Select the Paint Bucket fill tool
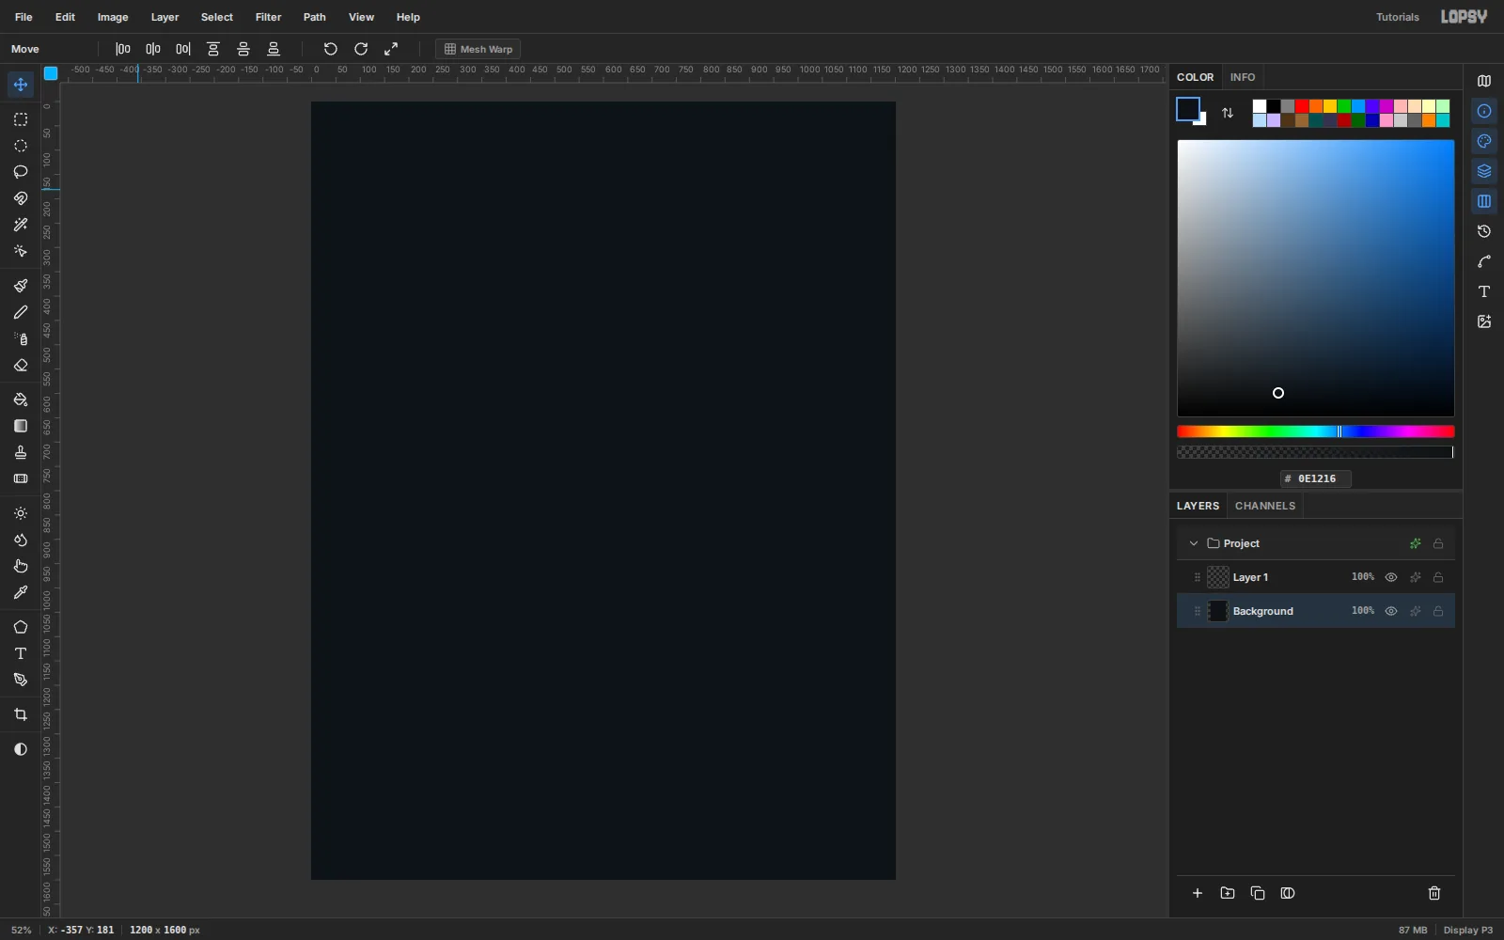The width and height of the screenshot is (1504, 940). pos(21,399)
